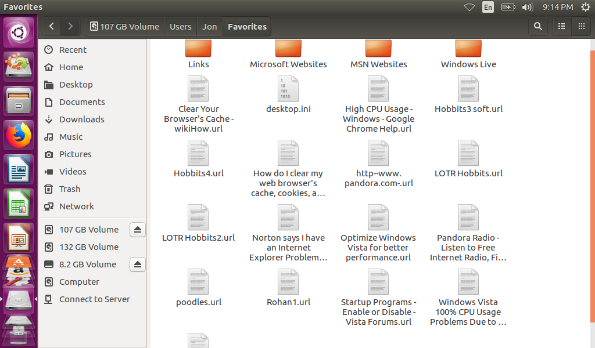The image size is (595, 348).
Task: Select Trash in the sidebar
Action: (x=70, y=189)
